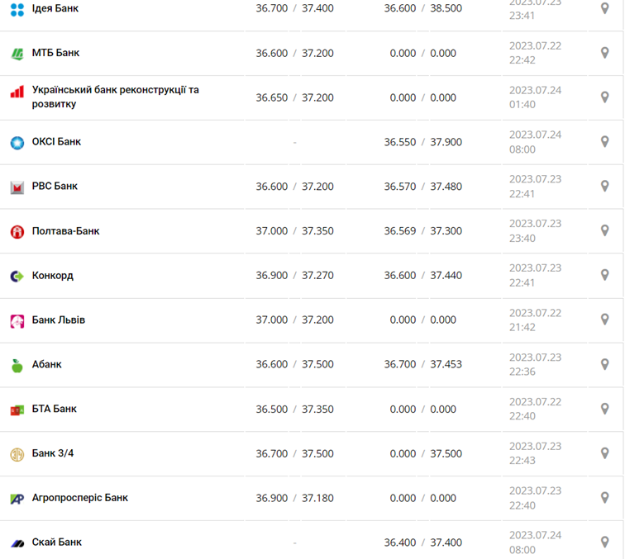Click the МТБ Банк logo icon
Viewport: 625px width, 559px height.
point(17,54)
